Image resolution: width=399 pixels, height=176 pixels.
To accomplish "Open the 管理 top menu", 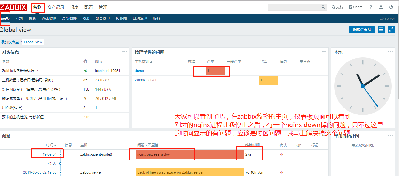I will [x=103, y=7].
